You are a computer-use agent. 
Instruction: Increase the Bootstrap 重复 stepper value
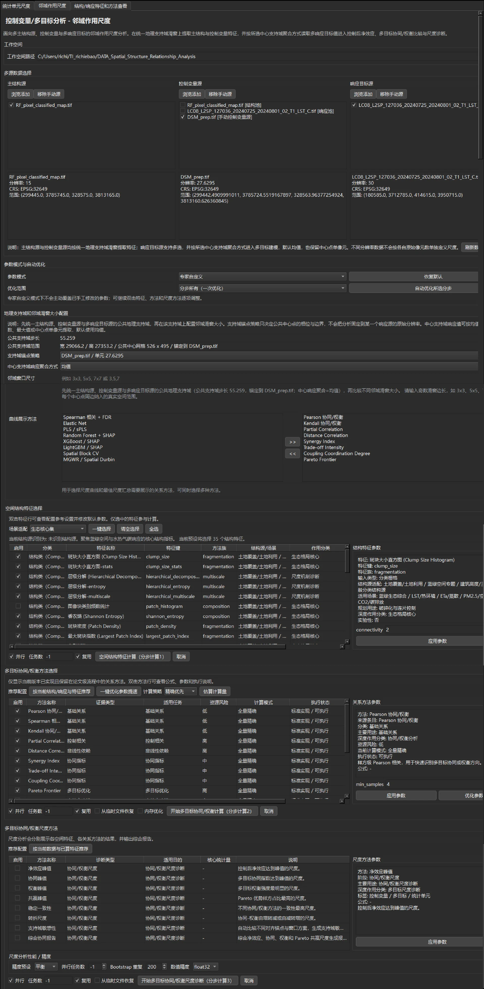[164, 965]
